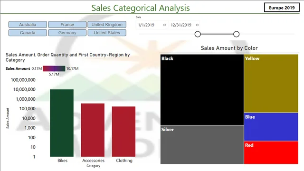304x171 pixels.
Task: Click the 5.17M legend midpoint value
Action: (54, 74)
